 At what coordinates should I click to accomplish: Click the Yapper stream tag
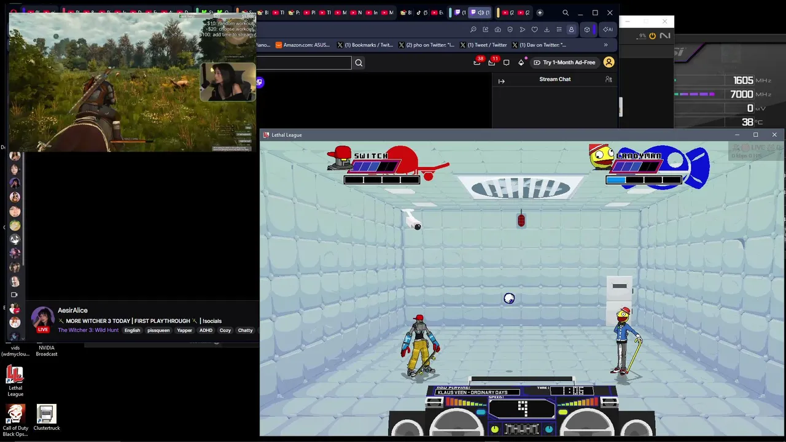pyautogui.click(x=184, y=330)
